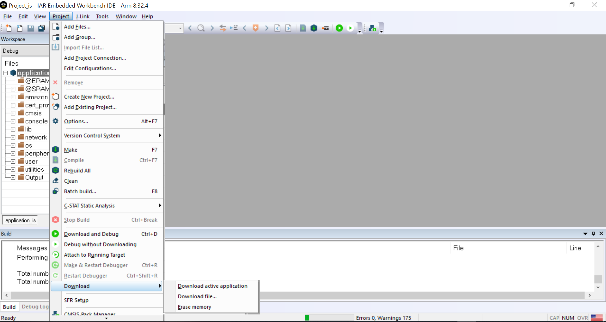The width and height of the screenshot is (606, 322).
Task: Click the green build progress bar in status bar
Action: click(x=307, y=318)
